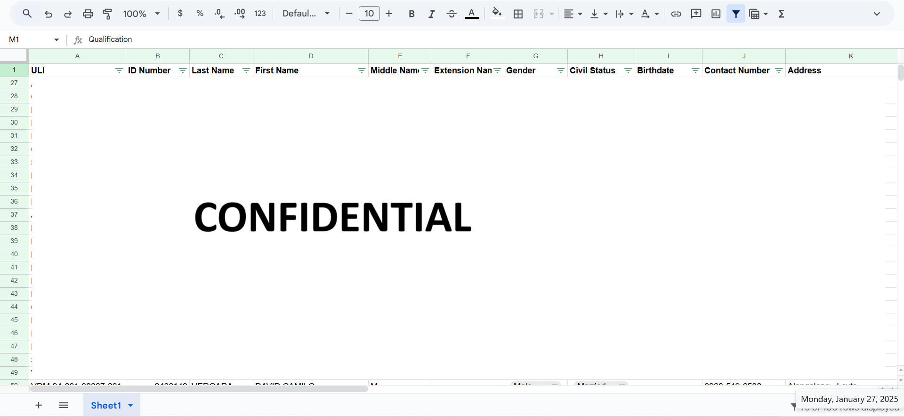Format as percent
The width and height of the screenshot is (904, 417).
200,14
